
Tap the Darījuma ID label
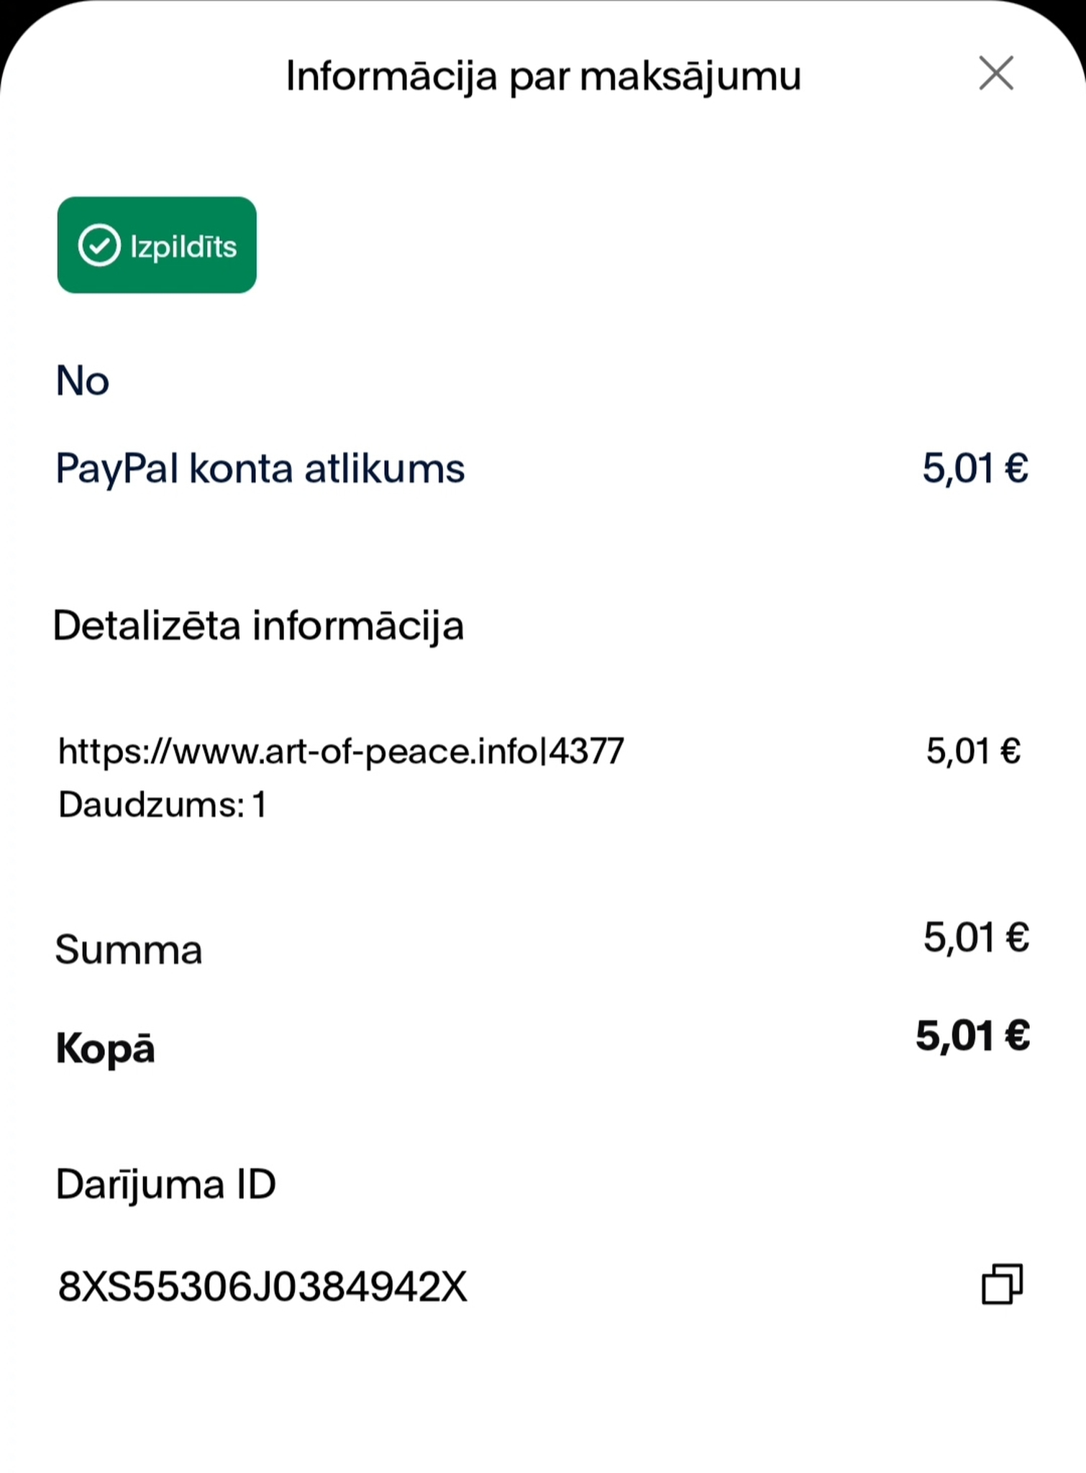(166, 1185)
